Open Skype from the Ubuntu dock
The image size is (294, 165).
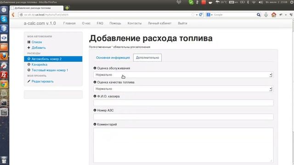[x=4, y=19]
